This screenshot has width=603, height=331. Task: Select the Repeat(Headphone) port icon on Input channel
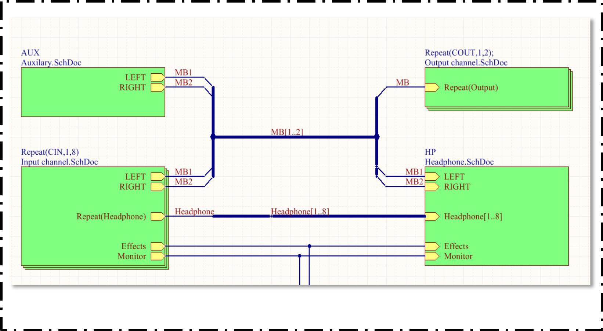coord(158,217)
